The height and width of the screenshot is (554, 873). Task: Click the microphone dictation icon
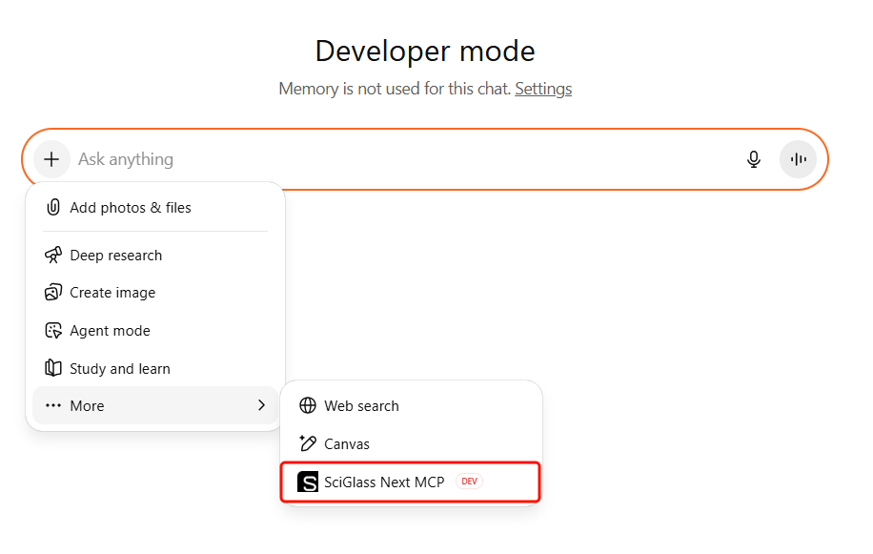coord(754,159)
